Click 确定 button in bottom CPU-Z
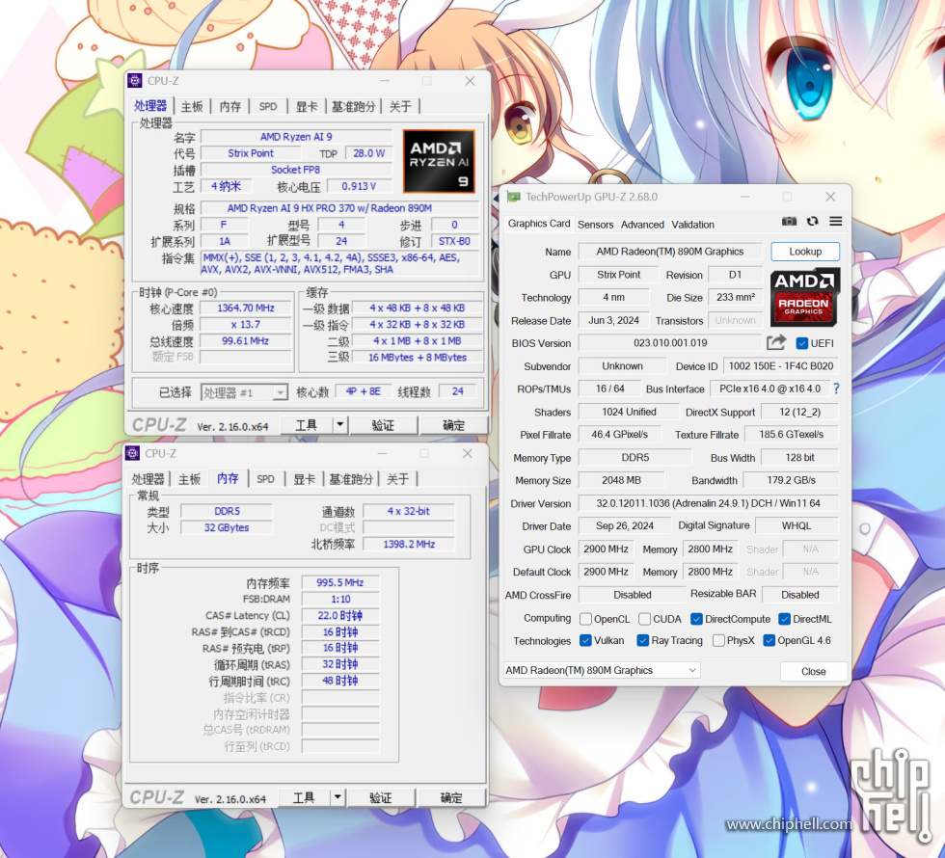This screenshot has width=945, height=858. click(451, 797)
